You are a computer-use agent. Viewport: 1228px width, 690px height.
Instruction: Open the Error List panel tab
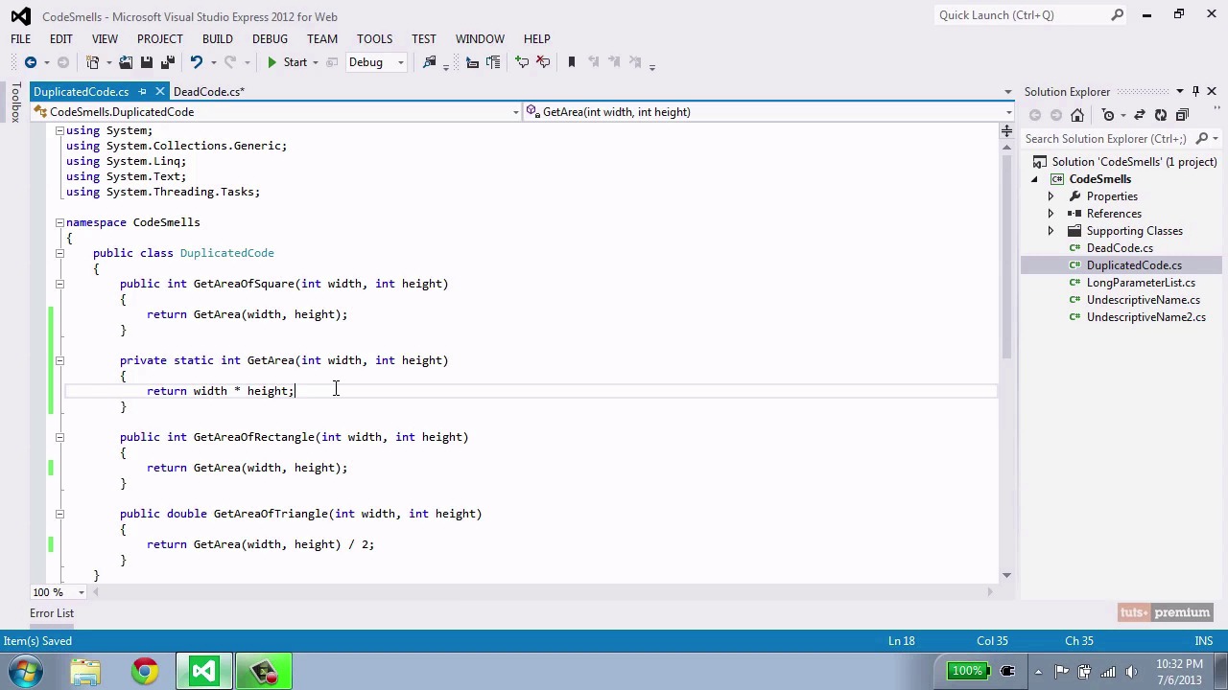[52, 613]
